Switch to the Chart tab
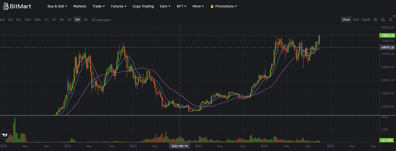The width and height of the screenshot is (396, 151). tap(346, 20)
